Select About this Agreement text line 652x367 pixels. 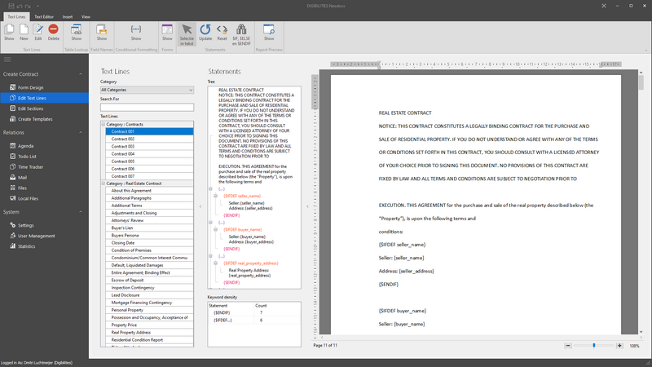[149, 191]
